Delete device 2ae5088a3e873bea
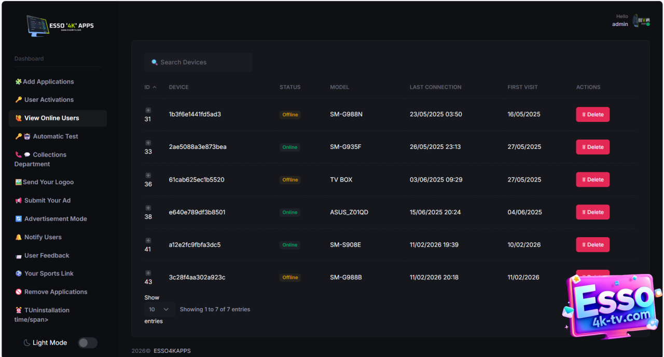This screenshot has width=664, height=357. [x=592, y=147]
